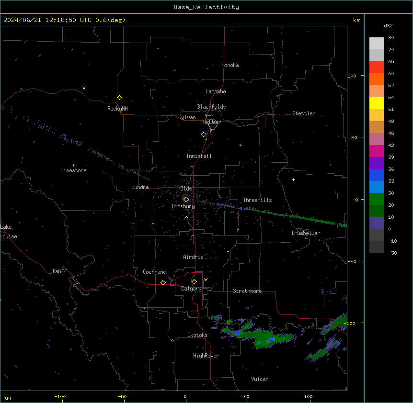The image size is (413, 403).
Task: Select the yellow diamond marker below Cochrane
Action: [163, 282]
